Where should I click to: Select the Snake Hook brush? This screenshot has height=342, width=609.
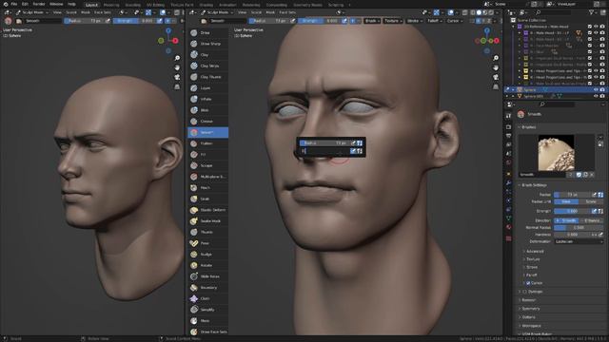tap(207, 221)
